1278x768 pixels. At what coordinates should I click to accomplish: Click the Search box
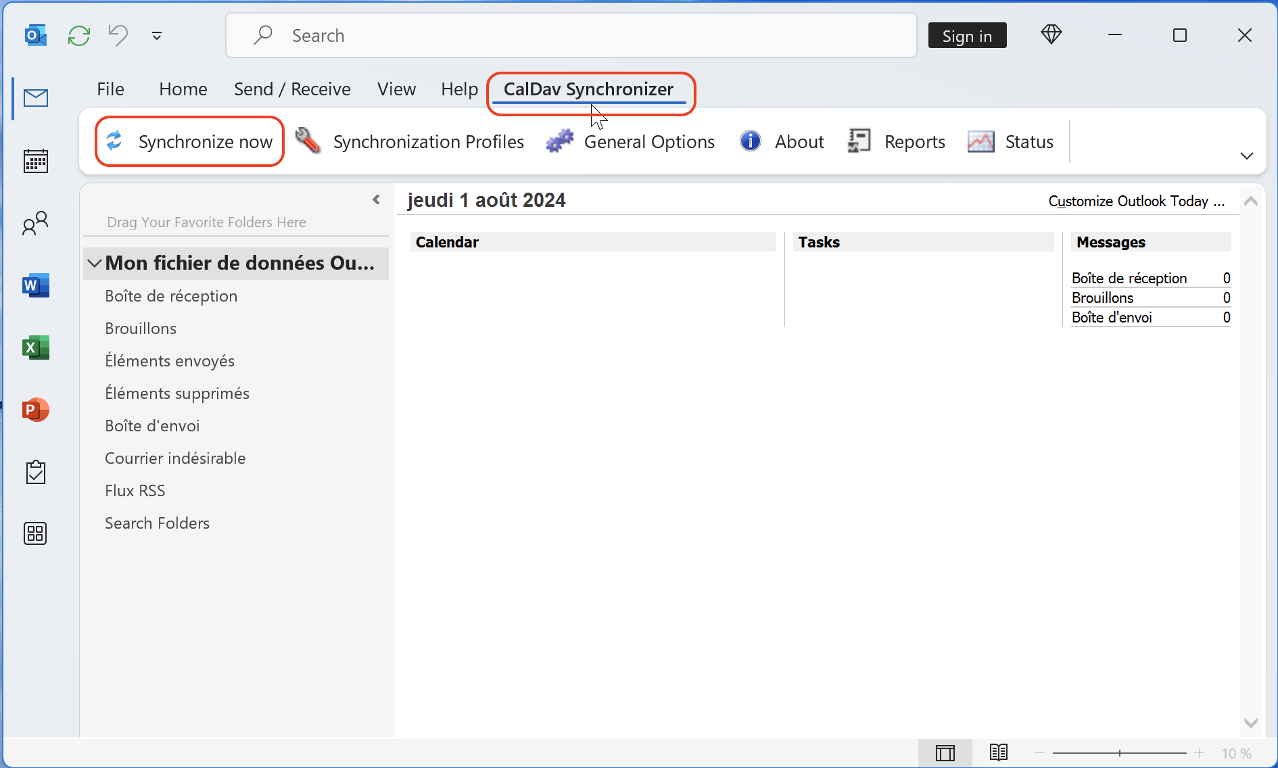(571, 35)
